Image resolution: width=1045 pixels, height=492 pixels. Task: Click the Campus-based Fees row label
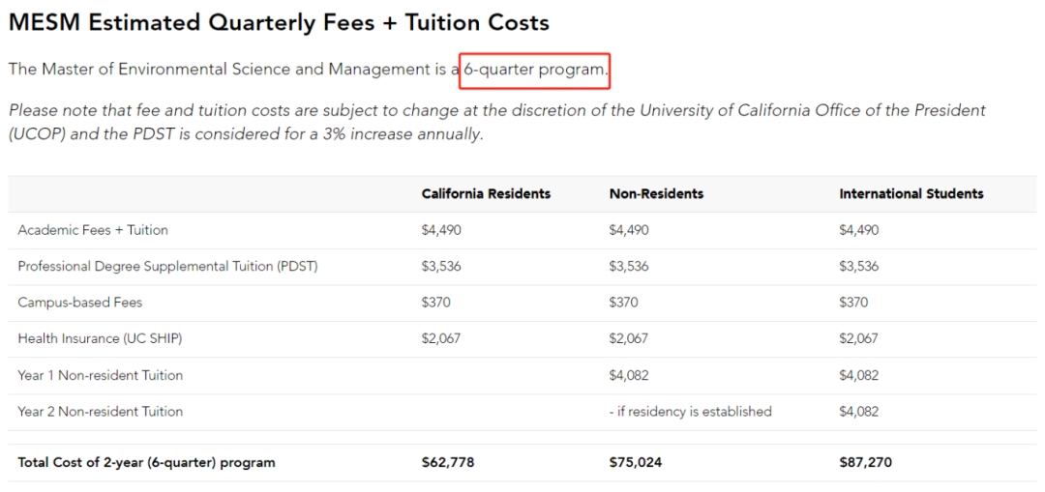[80, 303]
